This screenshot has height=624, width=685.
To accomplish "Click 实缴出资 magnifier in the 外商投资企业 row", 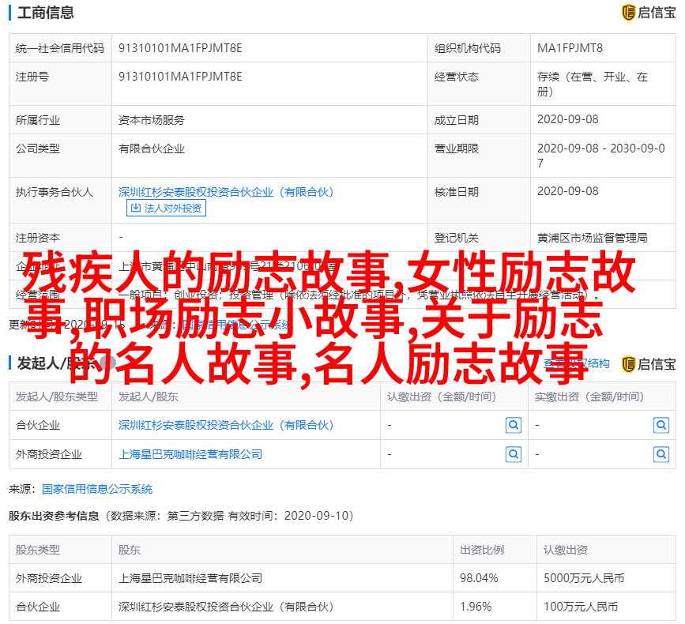I will (x=661, y=455).
